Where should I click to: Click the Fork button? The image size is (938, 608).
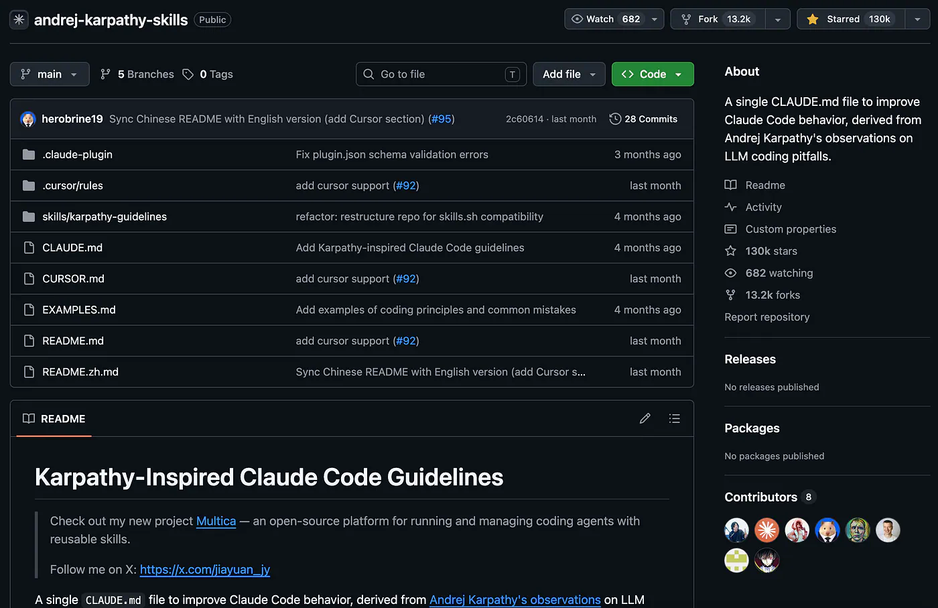[x=718, y=19]
